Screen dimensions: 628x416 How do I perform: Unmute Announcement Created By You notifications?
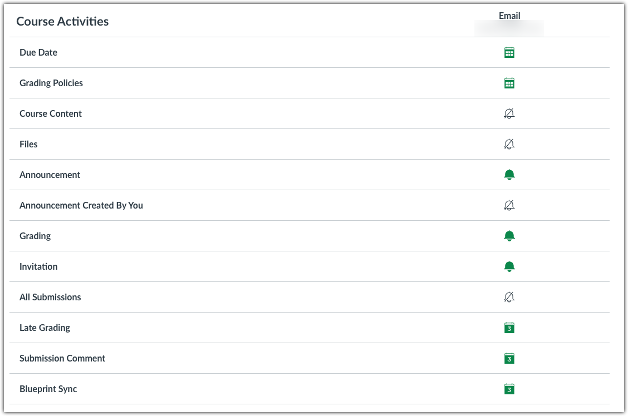[x=509, y=205]
